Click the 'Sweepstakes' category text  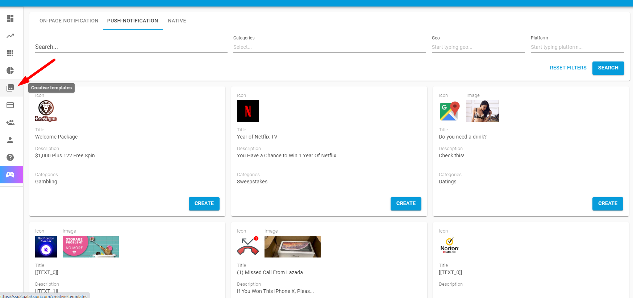pos(252,182)
